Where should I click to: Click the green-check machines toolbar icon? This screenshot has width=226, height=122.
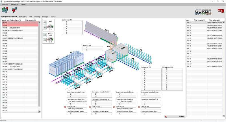[5, 10]
